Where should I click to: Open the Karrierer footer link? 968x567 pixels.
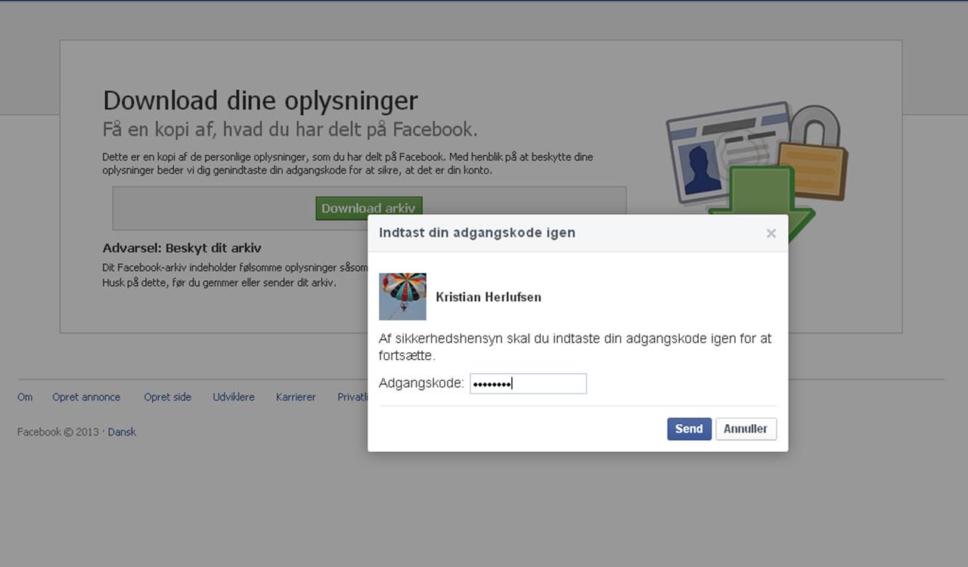(x=296, y=397)
